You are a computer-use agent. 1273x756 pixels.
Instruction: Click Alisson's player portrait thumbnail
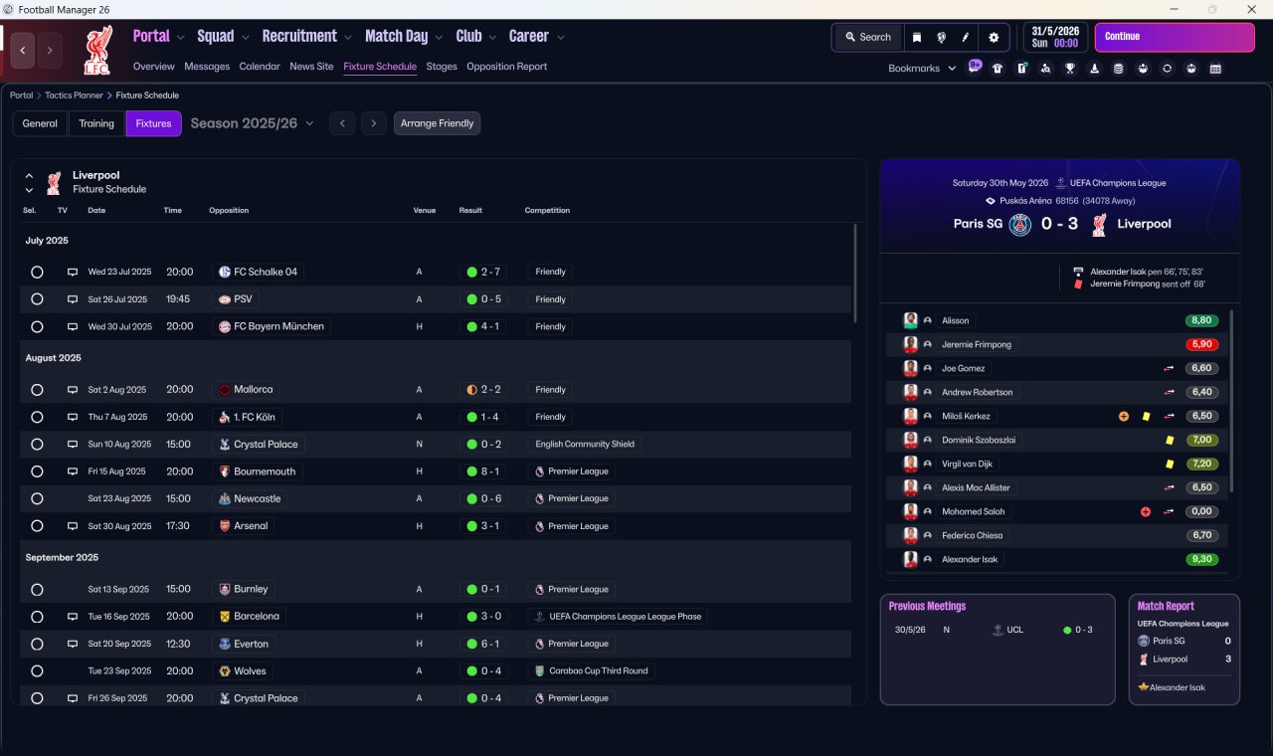910,320
